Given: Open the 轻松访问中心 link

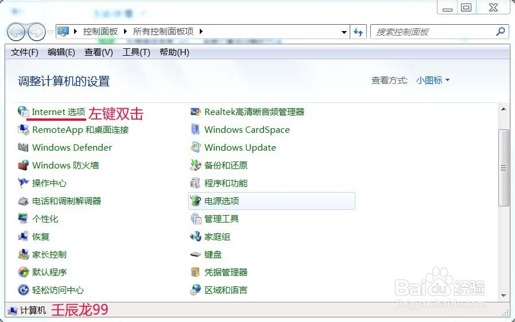Looking at the screenshot, I should tap(58, 289).
